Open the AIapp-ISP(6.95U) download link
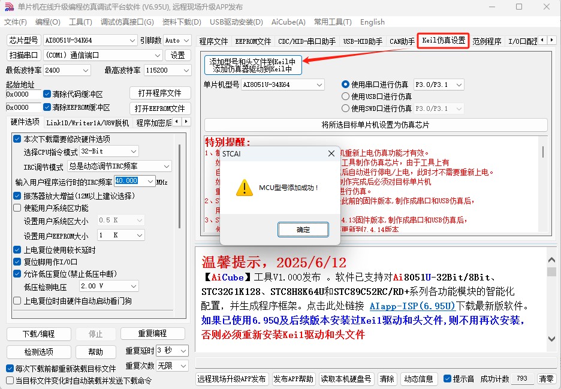 [x=412, y=306]
